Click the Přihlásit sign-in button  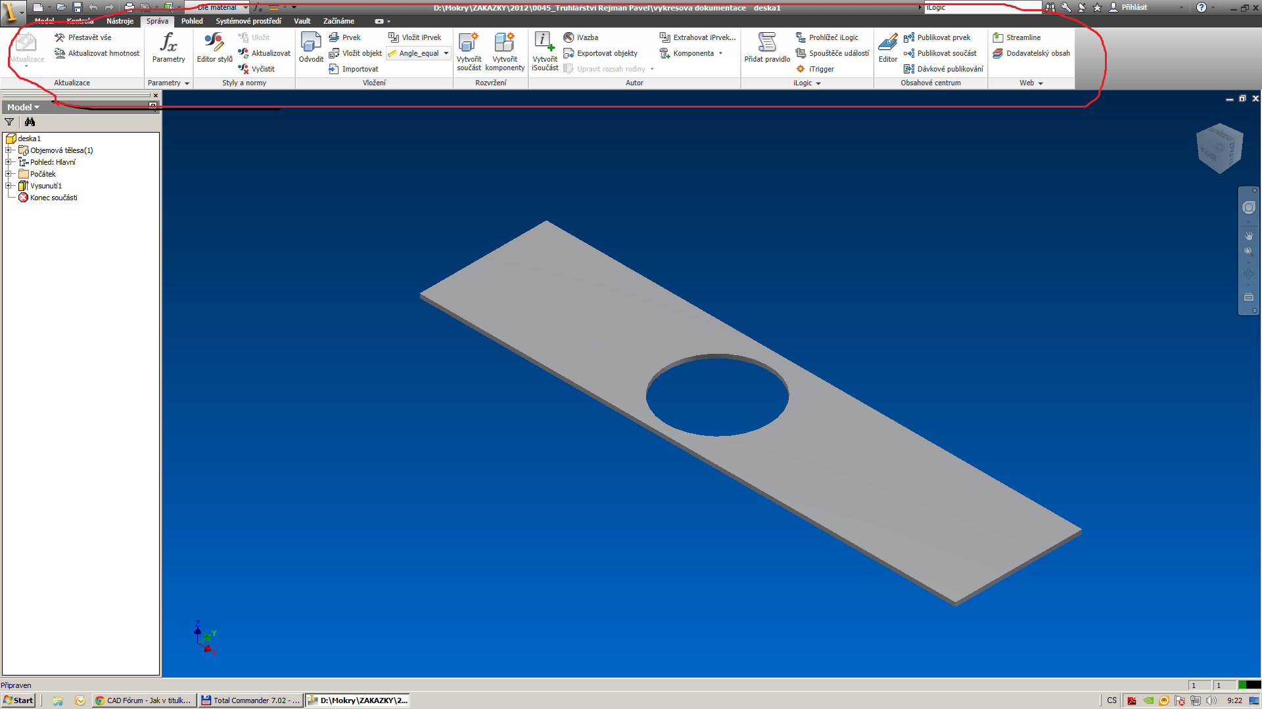pos(1128,7)
